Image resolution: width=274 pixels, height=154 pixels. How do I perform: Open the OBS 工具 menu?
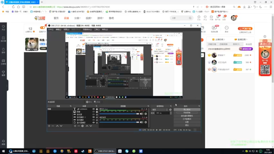[x=97, y=29]
